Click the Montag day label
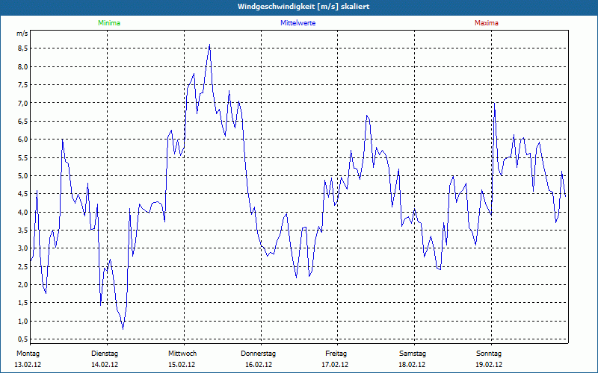 [28, 354]
